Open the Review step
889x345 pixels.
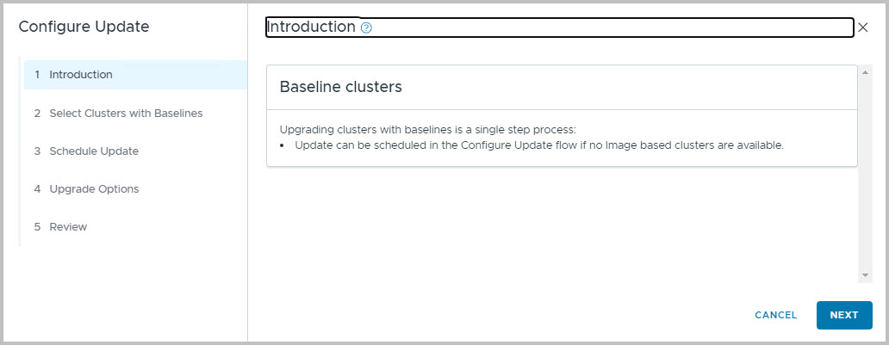[x=135, y=227]
